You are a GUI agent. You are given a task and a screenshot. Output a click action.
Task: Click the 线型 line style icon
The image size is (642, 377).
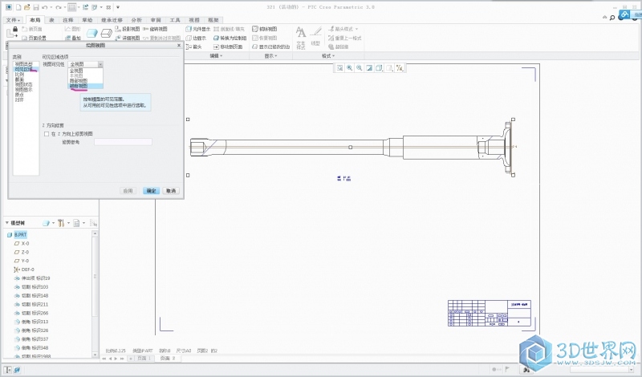coord(315,37)
